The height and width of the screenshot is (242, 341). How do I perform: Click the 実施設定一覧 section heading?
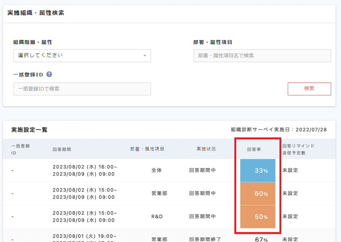[x=29, y=130]
